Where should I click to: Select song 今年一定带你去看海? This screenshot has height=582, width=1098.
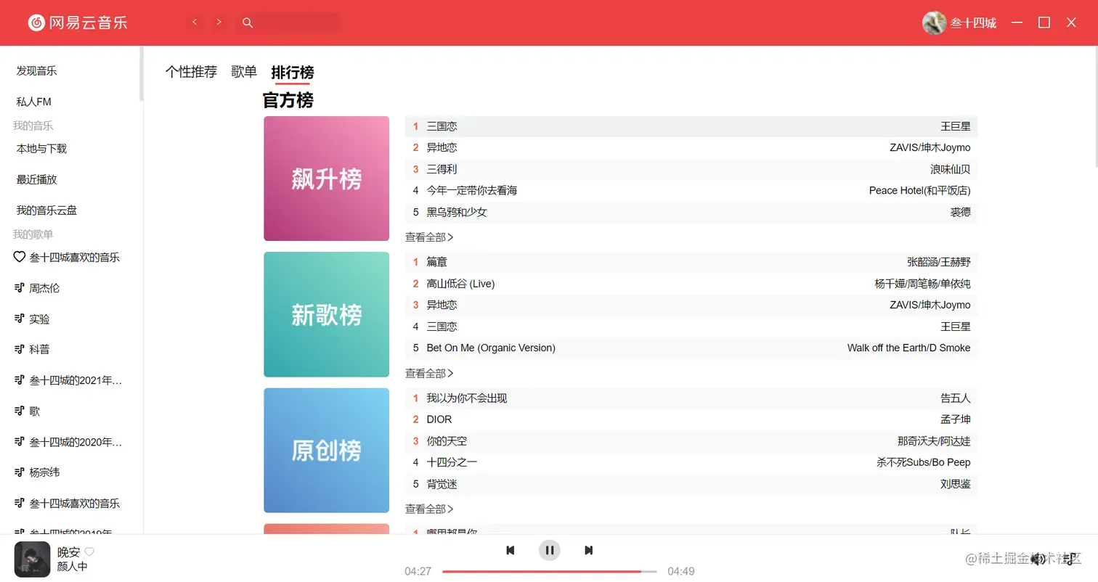pos(472,190)
